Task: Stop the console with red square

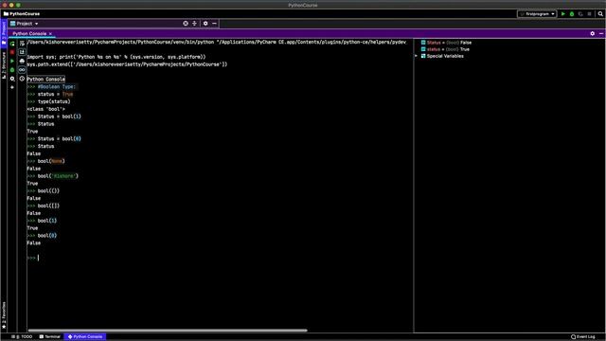Action: [x=12, y=52]
